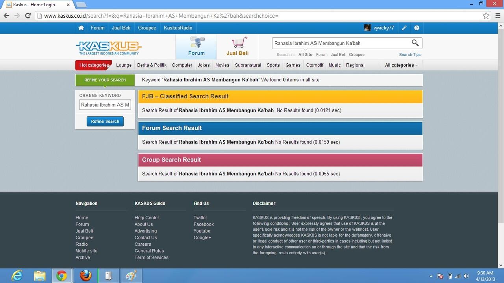Reload the page with refresh icon
This screenshot has height=283, width=504.
(28, 16)
